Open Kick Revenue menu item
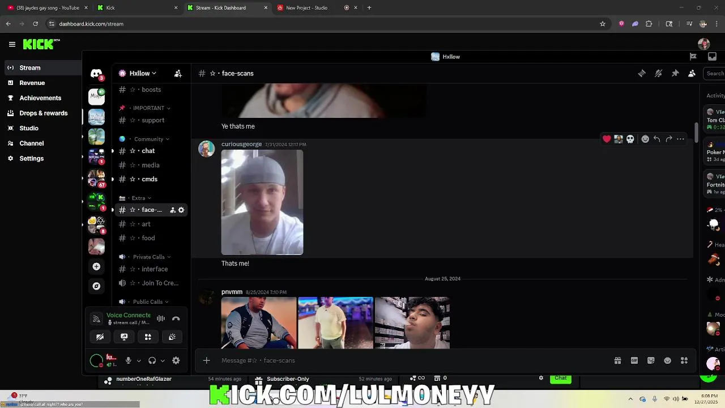 point(32,83)
